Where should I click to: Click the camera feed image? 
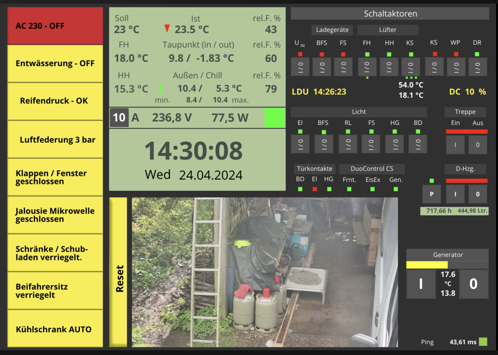click(x=265, y=272)
